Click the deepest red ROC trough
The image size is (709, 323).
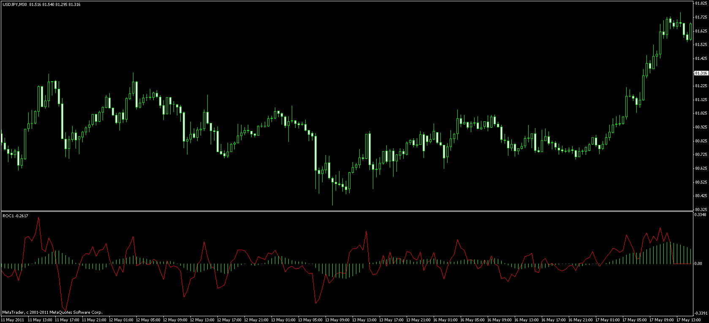(x=65, y=310)
